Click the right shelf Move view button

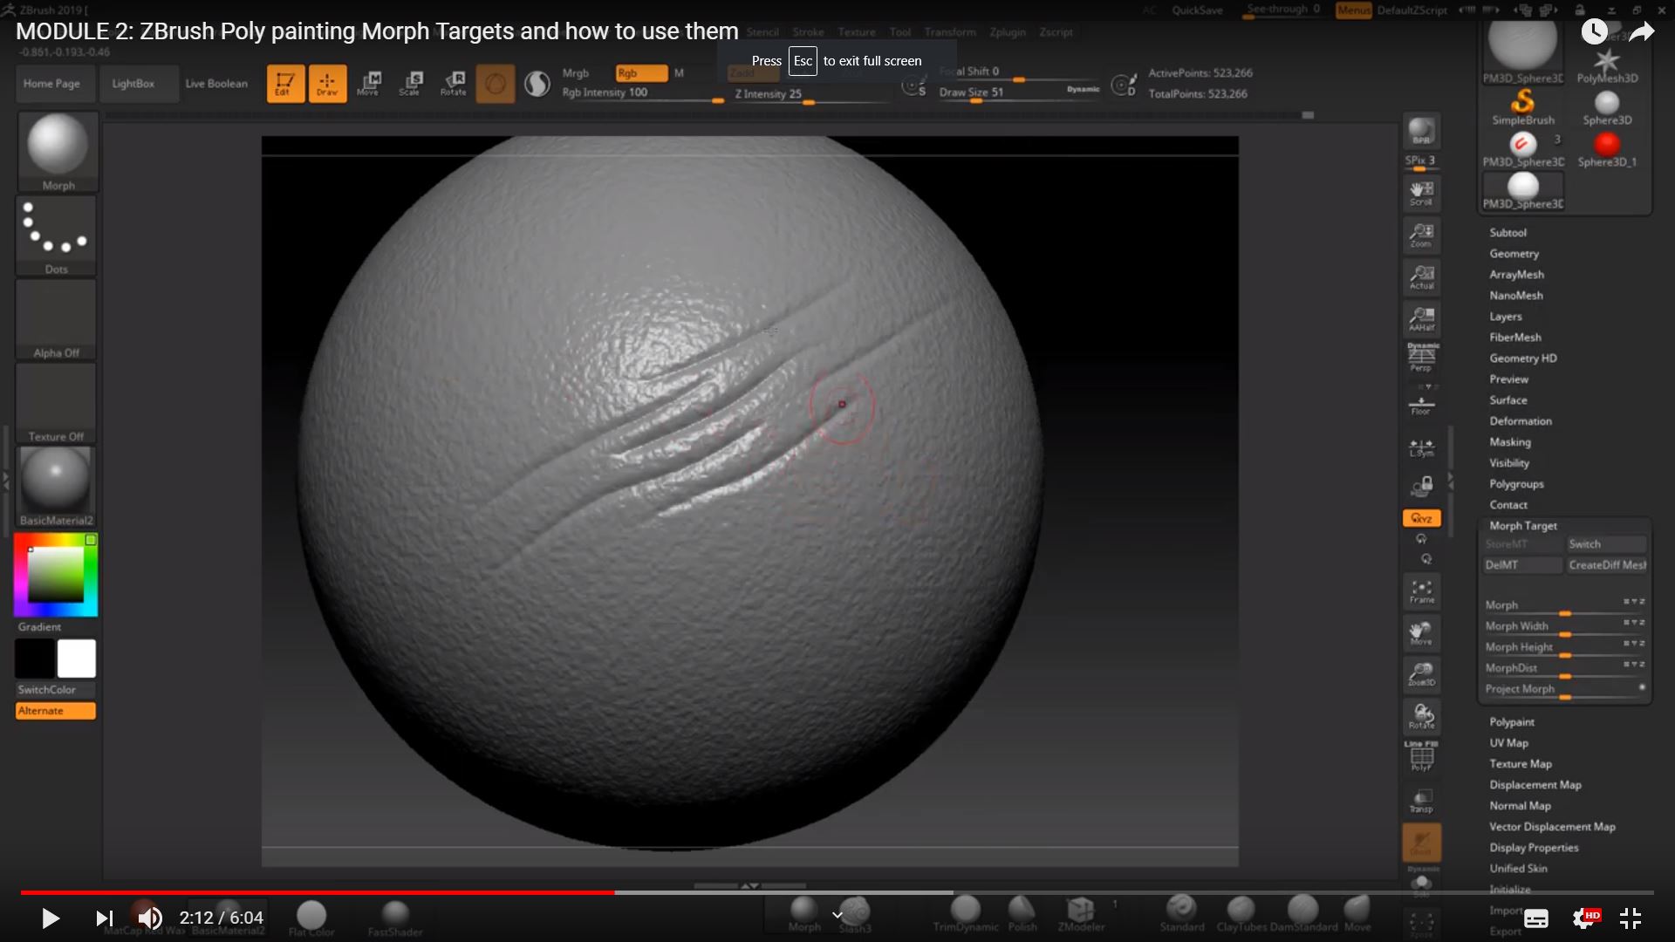click(1421, 633)
